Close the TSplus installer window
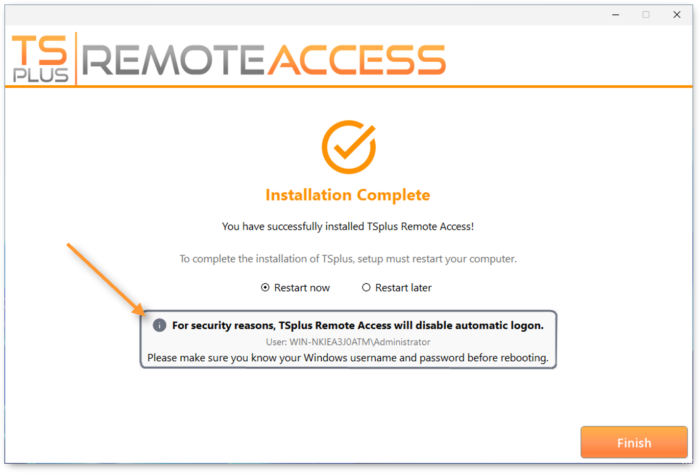The width and height of the screenshot is (700, 473). 677,15
